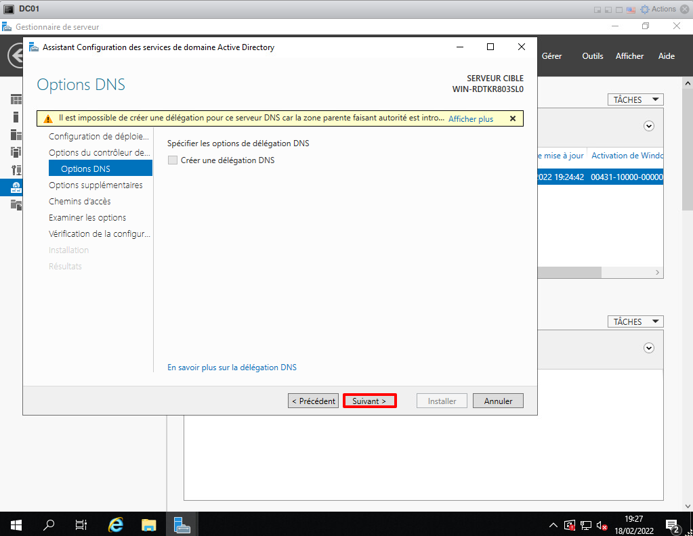Collapse the upper panel with chevron button
Image resolution: width=693 pixels, height=536 pixels.
point(649,126)
